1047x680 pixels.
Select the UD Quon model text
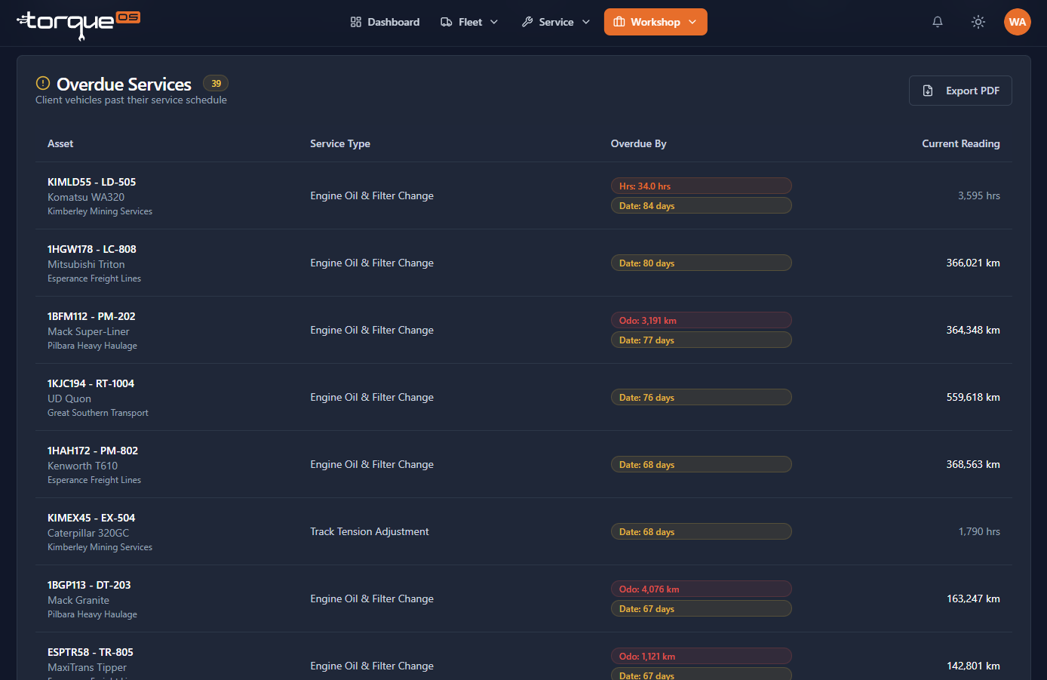69,398
